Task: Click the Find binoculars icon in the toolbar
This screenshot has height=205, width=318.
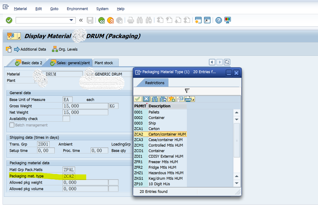Action: (x=139, y=20)
